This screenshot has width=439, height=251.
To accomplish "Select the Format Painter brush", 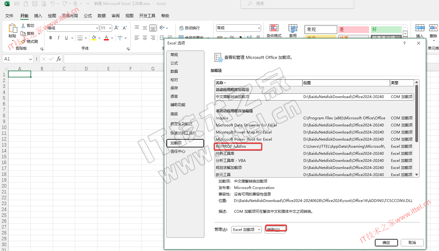I will tap(23, 41).
